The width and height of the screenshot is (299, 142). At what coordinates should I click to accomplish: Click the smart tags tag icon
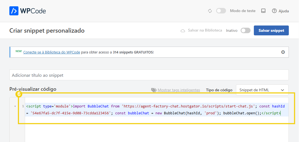coord(154,90)
